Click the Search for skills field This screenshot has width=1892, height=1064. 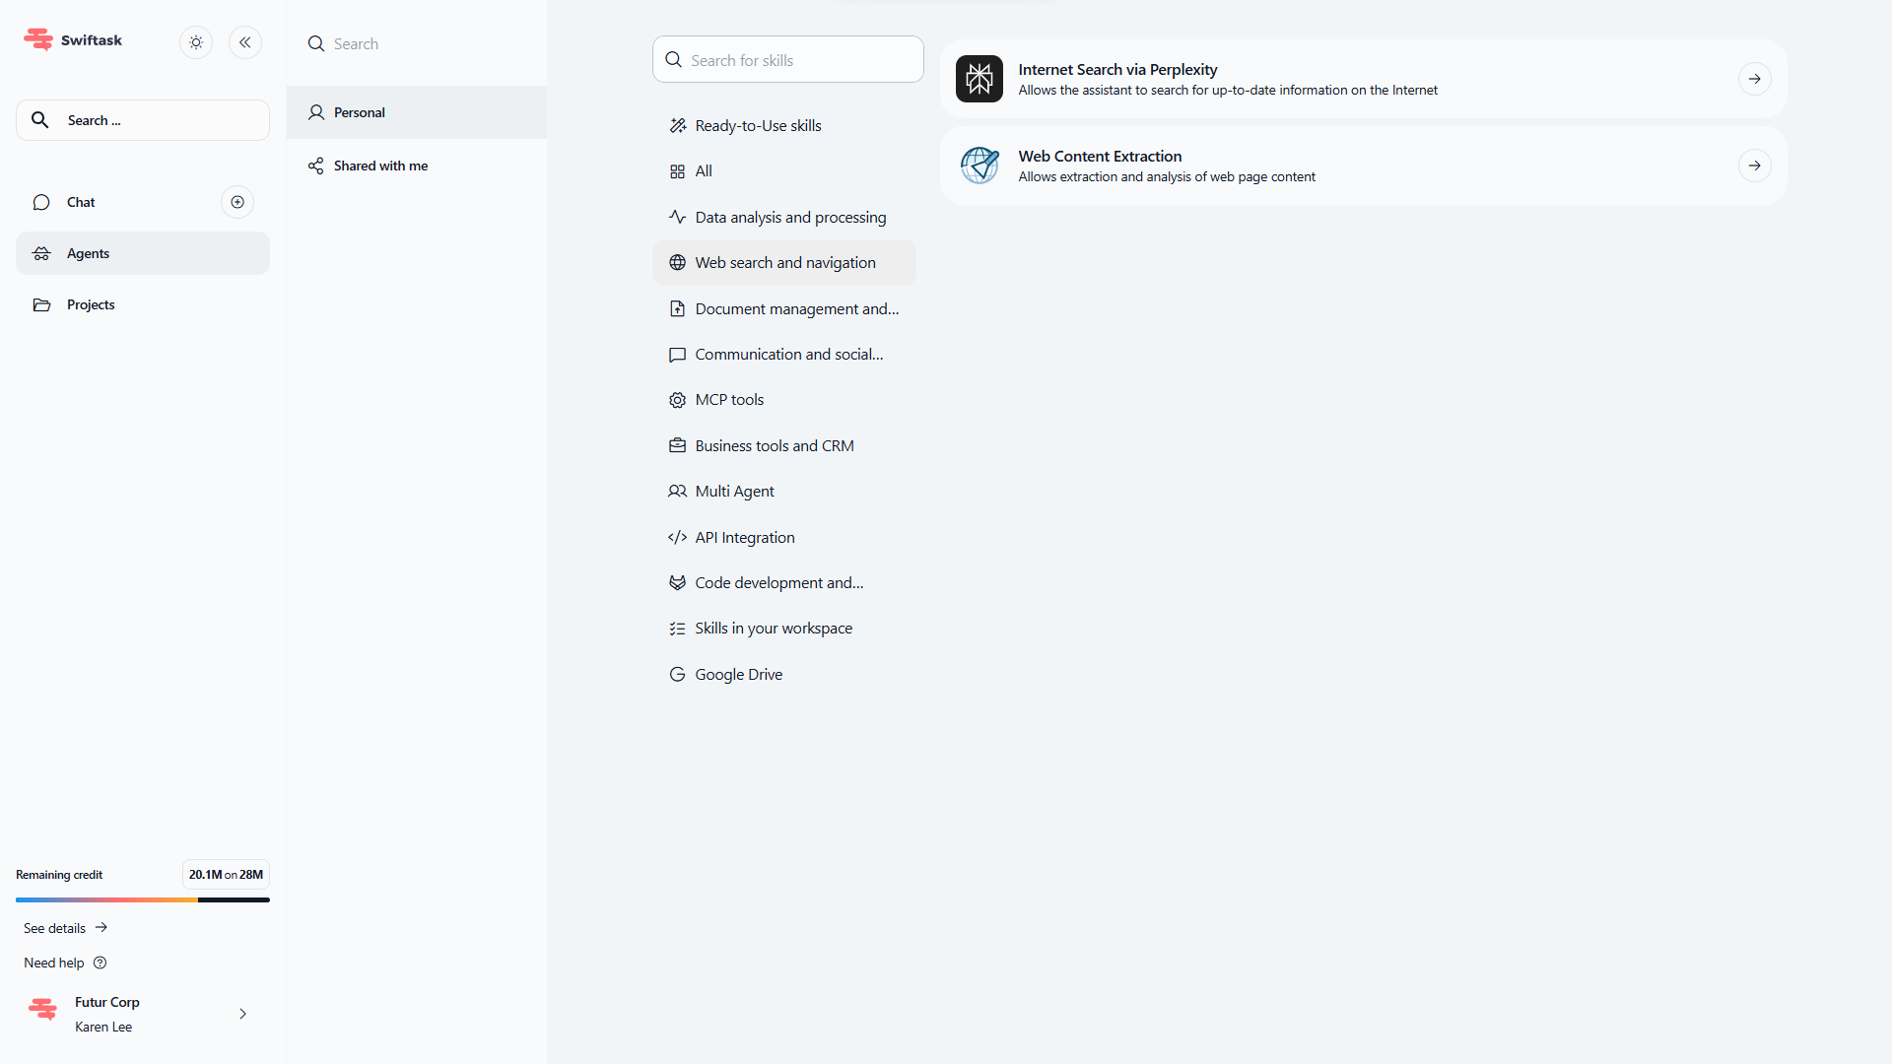coord(788,60)
